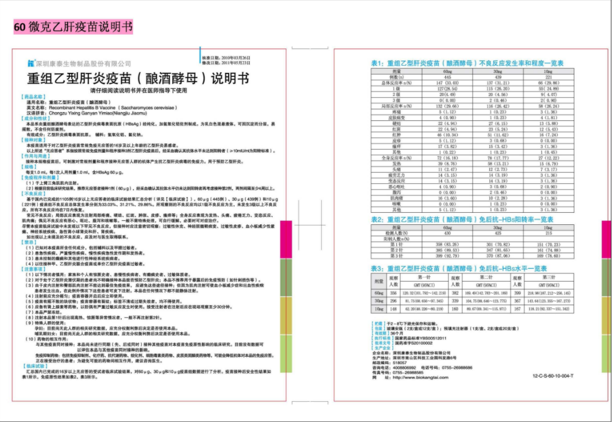The image size is (613, 422).
Task: Click the line '（9）特殊人群的使用'
Action: [46, 323]
